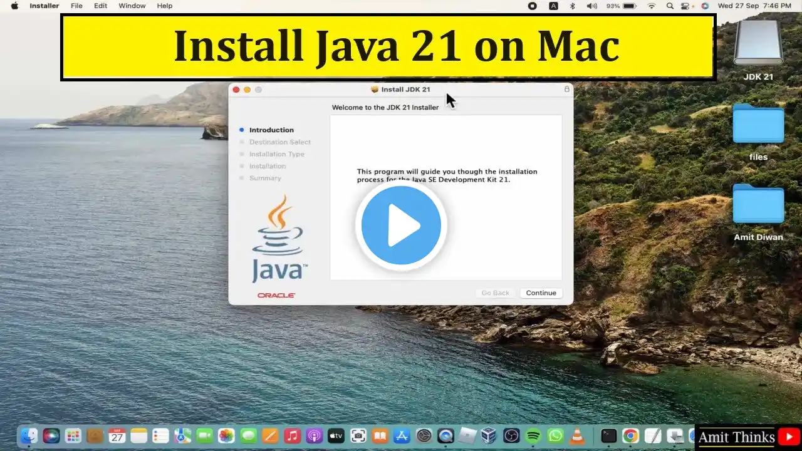
Task: Click the date and time in menu bar
Action: [754, 6]
